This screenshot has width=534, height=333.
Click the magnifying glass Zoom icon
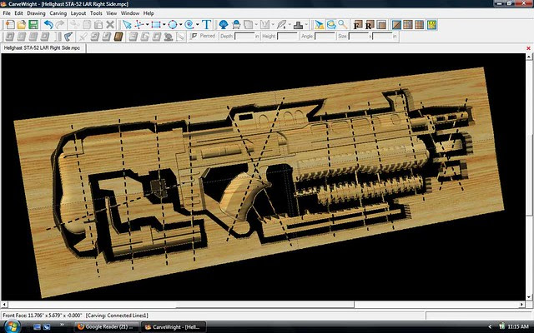pyautogui.click(x=343, y=24)
